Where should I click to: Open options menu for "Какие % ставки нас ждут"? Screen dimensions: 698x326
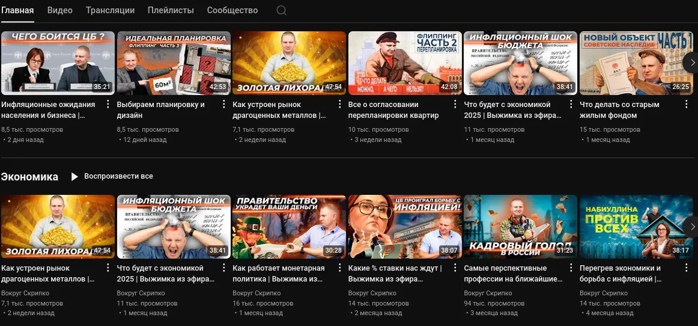tap(455, 268)
